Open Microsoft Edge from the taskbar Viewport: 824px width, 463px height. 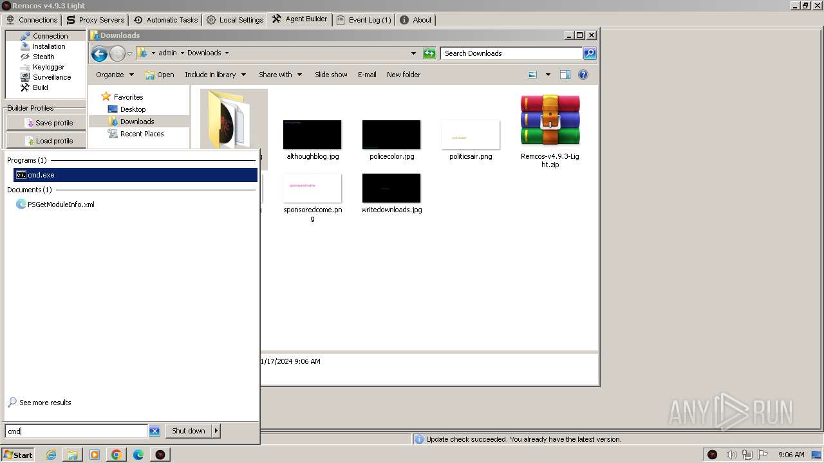[138, 455]
